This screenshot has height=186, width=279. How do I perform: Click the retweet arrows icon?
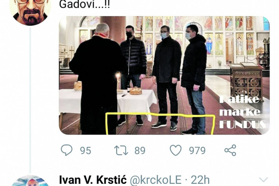click(121, 150)
